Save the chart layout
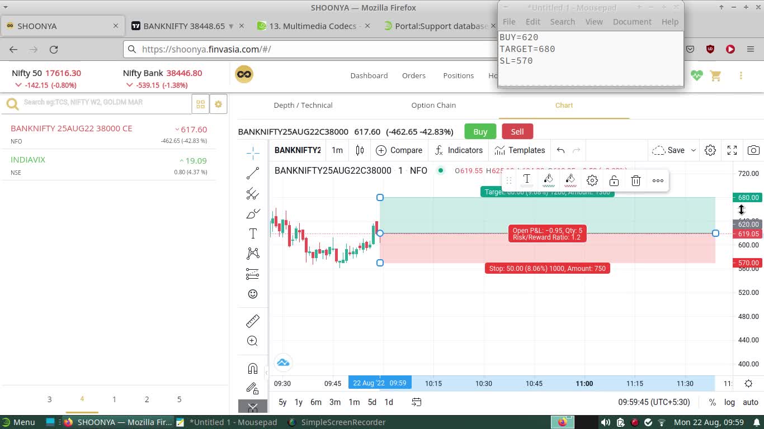This screenshot has width=764, height=429. [x=669, y=150]
